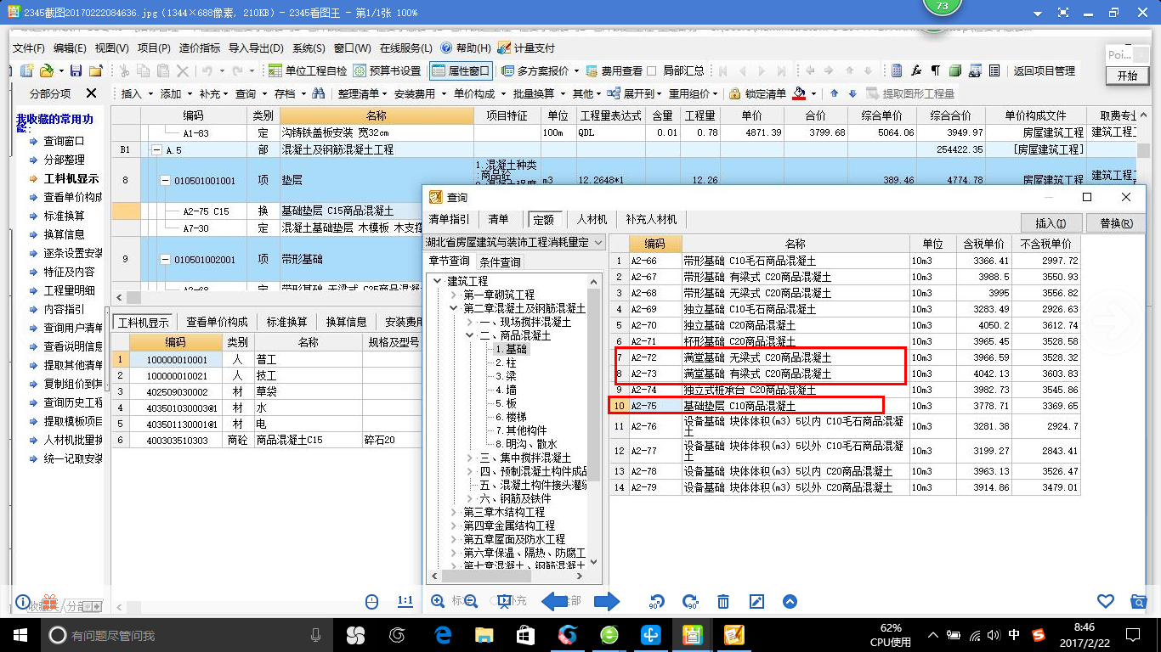Click the Cortana search box

point(185,634)
